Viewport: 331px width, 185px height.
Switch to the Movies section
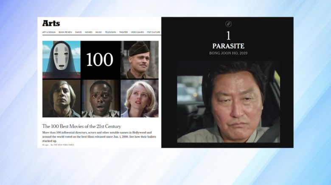point(89,32)
